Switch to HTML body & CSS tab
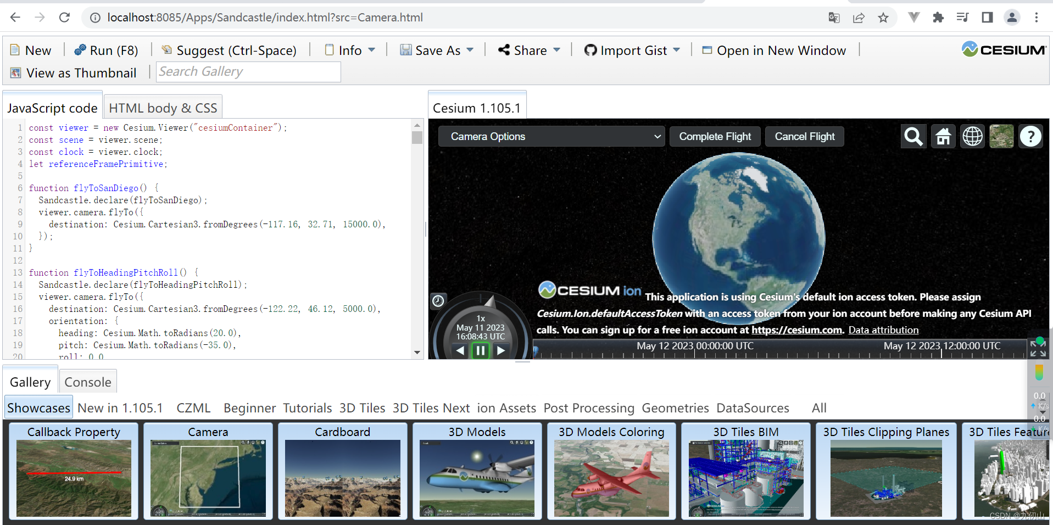This screenshot has height=525, width=1053. pos(163,108)
